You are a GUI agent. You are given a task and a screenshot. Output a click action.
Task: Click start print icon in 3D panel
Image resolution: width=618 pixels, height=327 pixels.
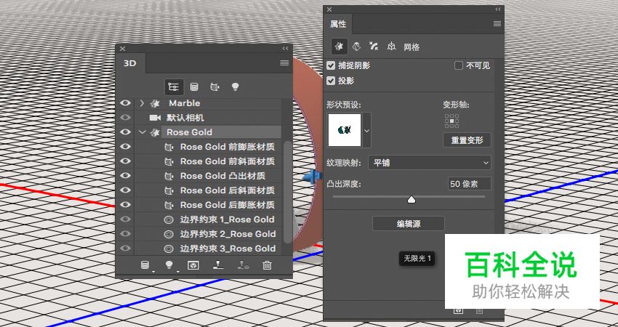[x=218, y=265]
